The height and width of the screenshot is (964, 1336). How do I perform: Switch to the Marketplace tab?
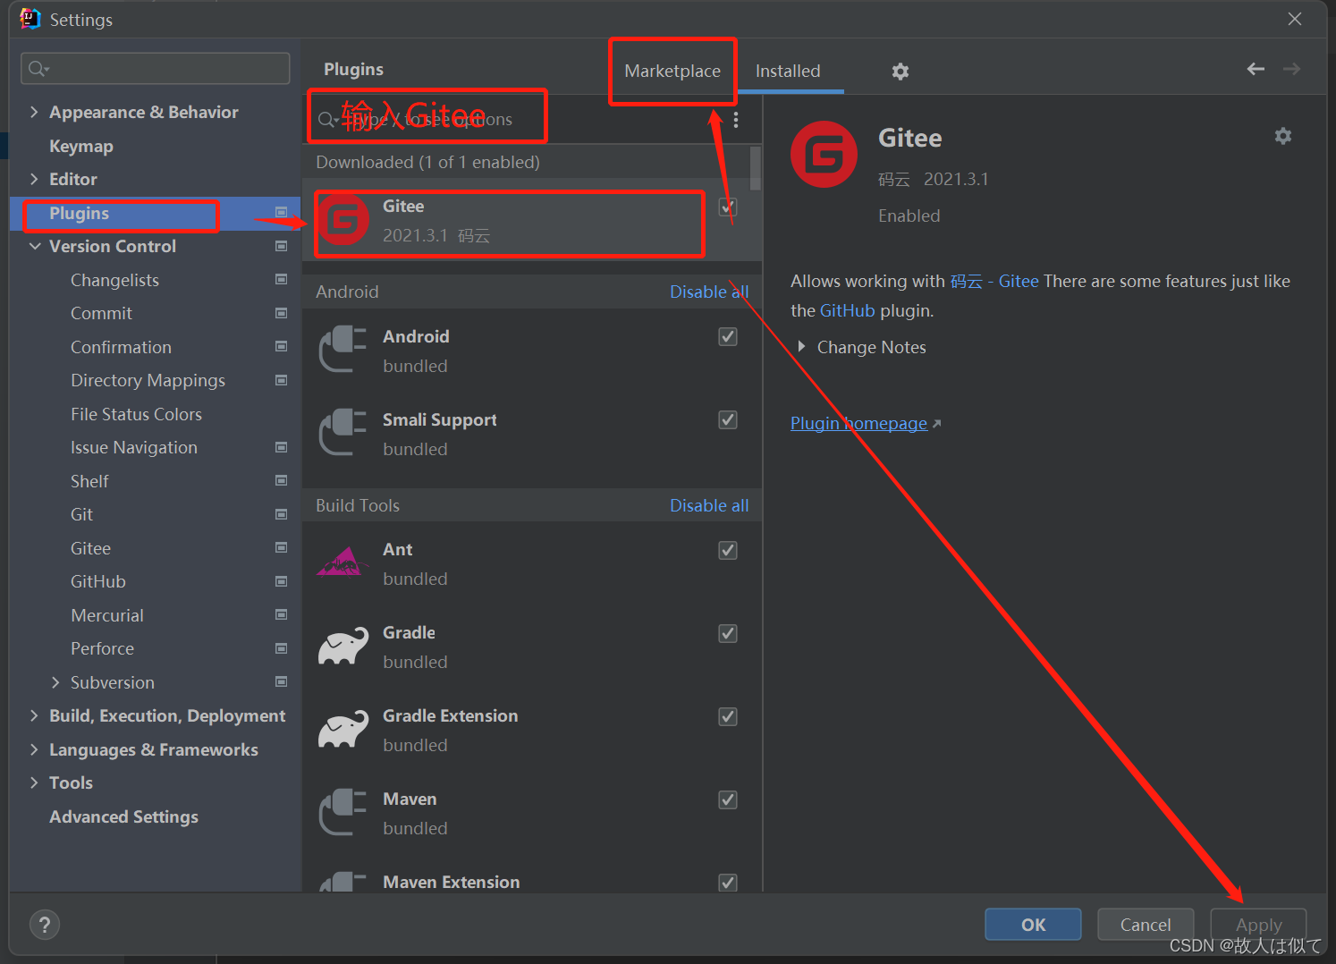coord(672,71)
